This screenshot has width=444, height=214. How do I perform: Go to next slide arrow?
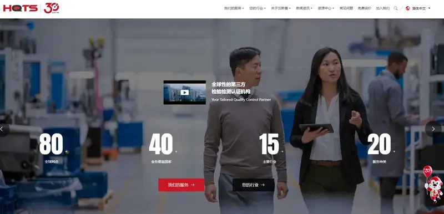433,129
